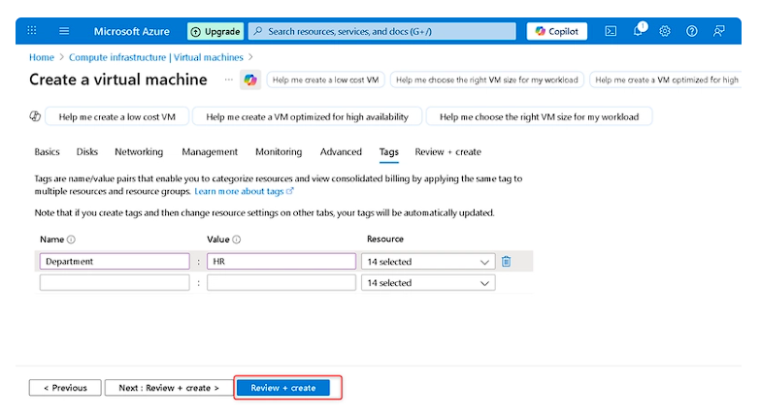
Task: Click the blue Review + create button
Action: point(283,388)
